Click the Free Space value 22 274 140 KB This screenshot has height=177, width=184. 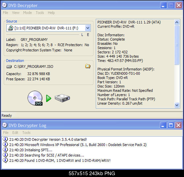[x=38, y=79]
